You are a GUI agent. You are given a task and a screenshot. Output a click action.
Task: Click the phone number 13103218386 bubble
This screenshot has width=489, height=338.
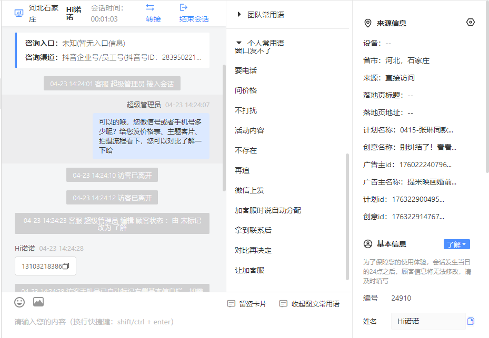tap(46, 266)
